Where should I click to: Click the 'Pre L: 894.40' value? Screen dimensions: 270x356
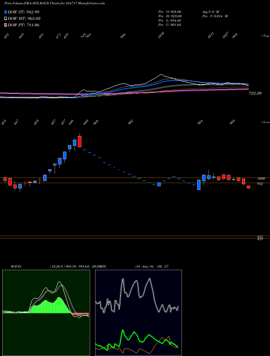(170, 20)
